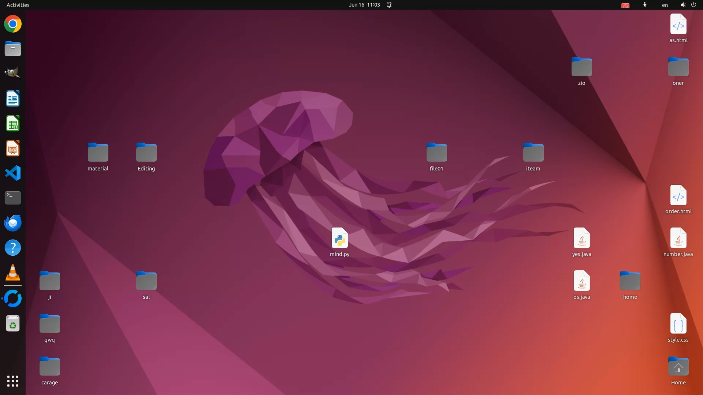Select the style.css file
The image size is (703, 395).
(678, 324)
